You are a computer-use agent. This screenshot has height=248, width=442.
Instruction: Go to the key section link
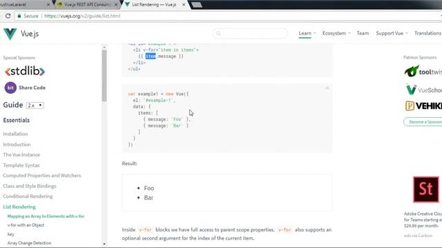click(11, 234)
